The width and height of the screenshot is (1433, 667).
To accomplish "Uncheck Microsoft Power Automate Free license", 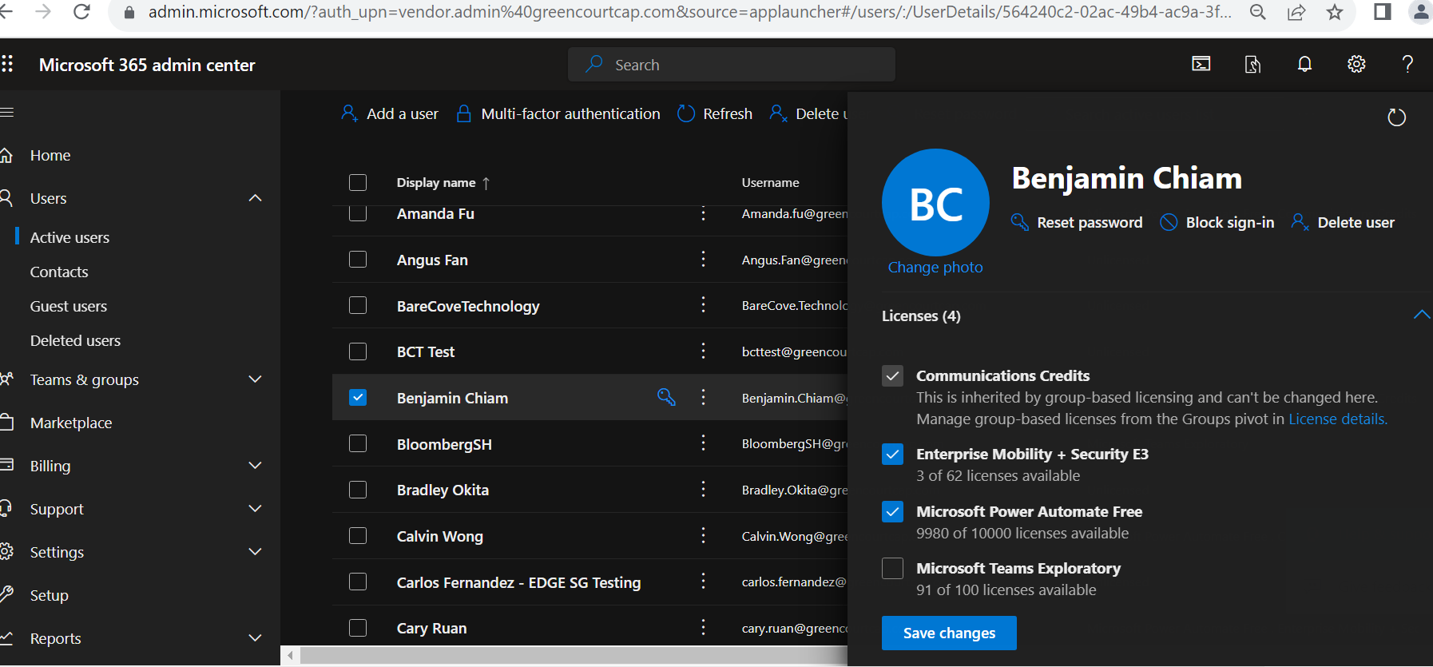I will pos(892,511).
